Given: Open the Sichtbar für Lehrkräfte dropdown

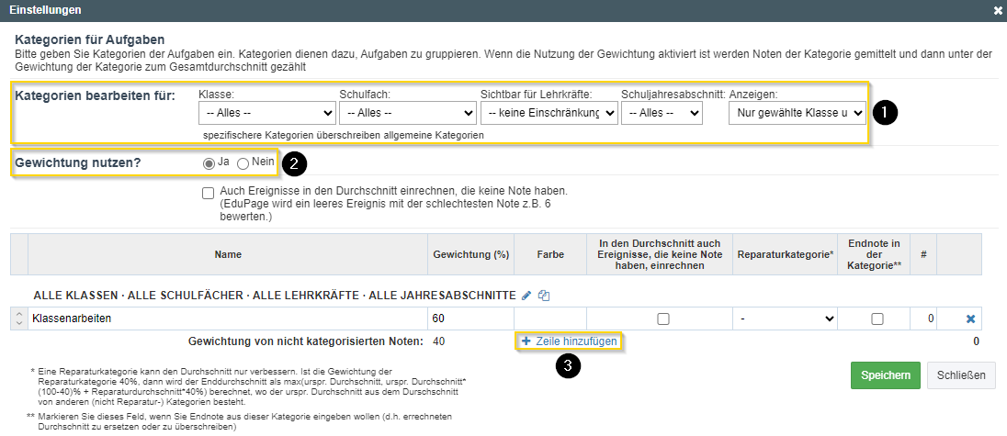Looking at the screenshot, I should (x=549, y=114).
